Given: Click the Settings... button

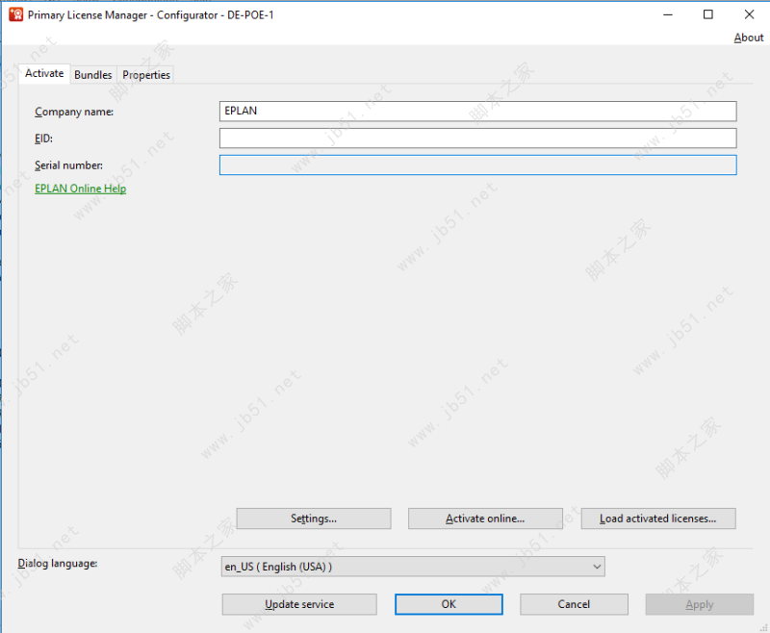Looking at the screenshot, I should [314, 519].
